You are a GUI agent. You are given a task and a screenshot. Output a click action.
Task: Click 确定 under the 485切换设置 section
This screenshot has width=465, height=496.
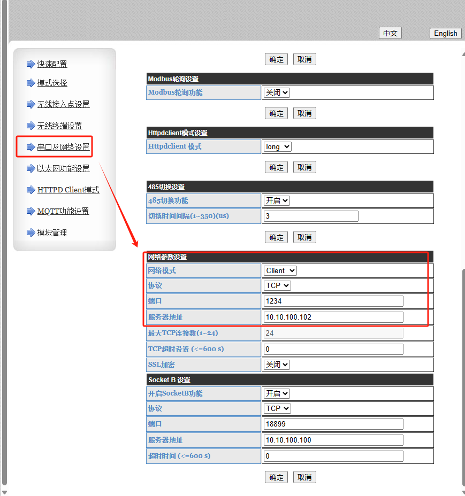coord(276,237)
